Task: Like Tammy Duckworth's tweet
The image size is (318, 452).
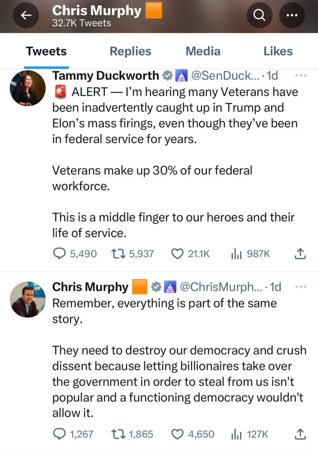Action: 178,254
